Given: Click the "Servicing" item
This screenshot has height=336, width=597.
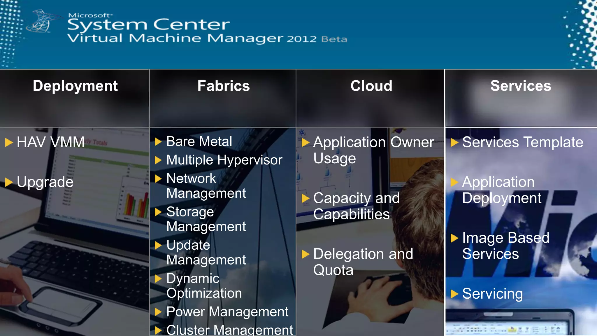Looking at the screenshot, I should pos(492,294).
